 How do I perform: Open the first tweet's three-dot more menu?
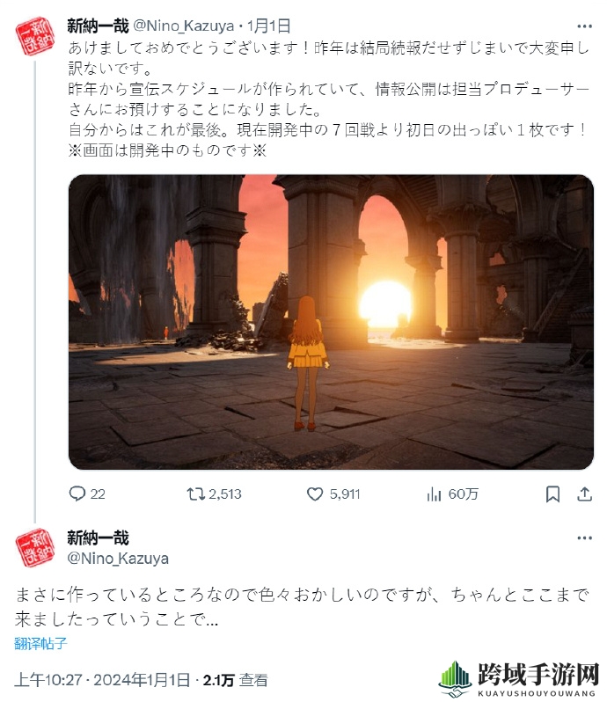pos(585,26)
